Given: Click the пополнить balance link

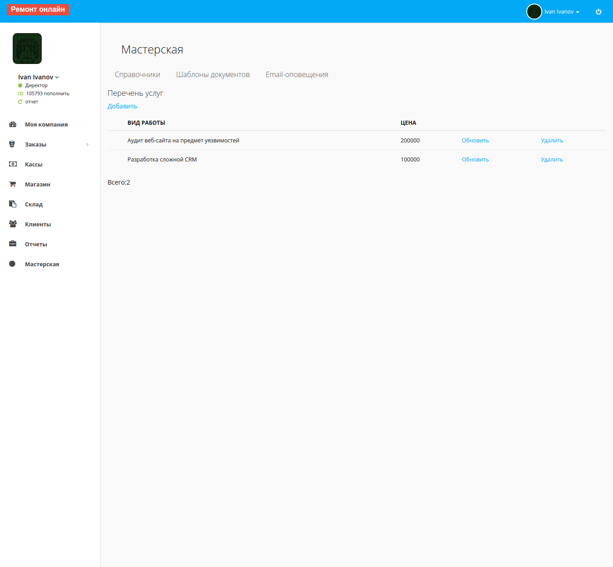Looking at the screenshot, I should pos(57,93).
